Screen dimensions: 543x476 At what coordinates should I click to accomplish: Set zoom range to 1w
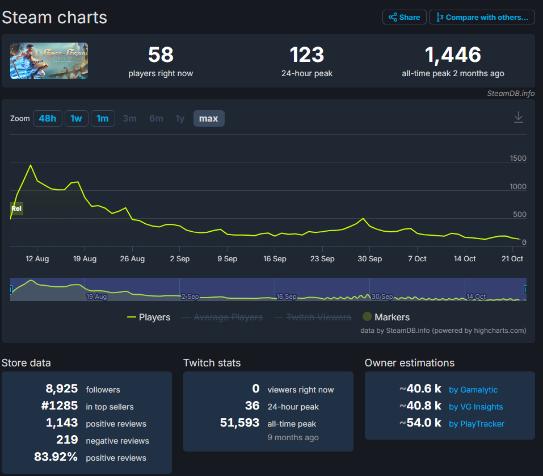click(76, 118)
